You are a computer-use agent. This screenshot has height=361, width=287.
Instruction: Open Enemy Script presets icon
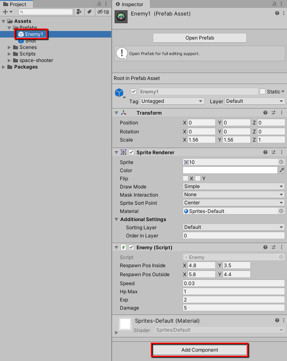tap(274, 247)
